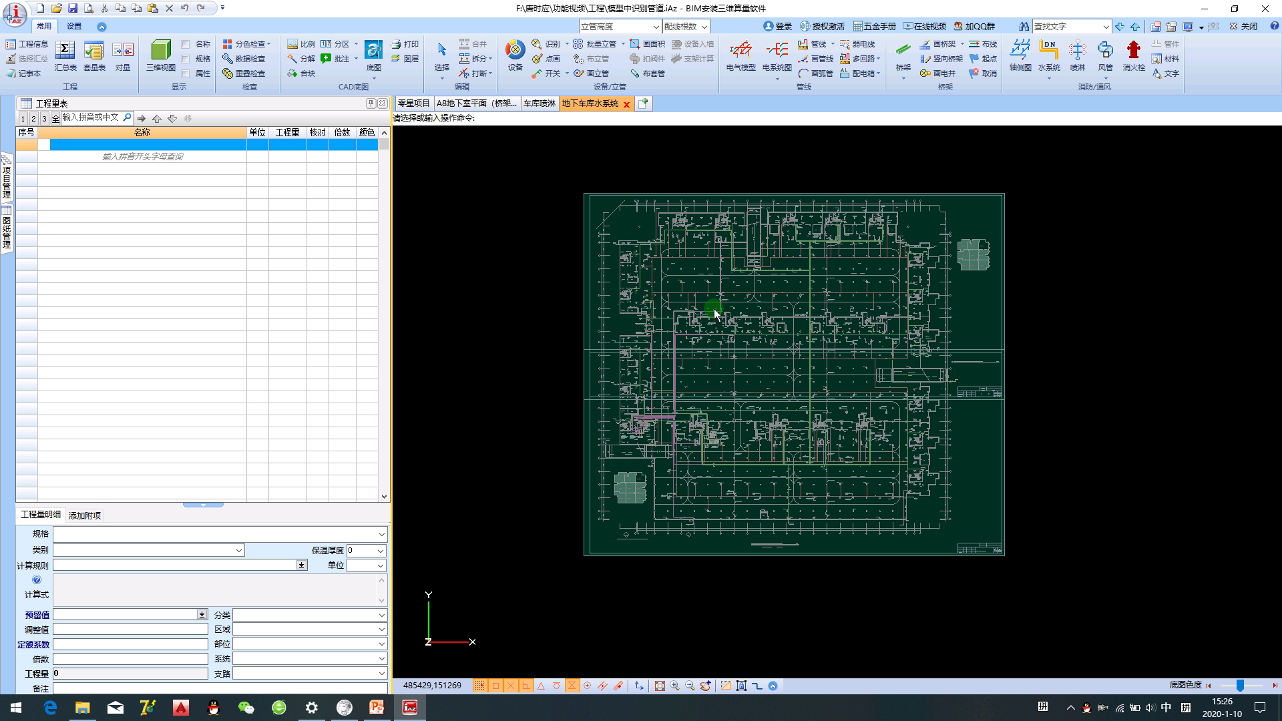Open the 汇总表 summary table tool
The image size is (1282, 721).
click(65, 56)
